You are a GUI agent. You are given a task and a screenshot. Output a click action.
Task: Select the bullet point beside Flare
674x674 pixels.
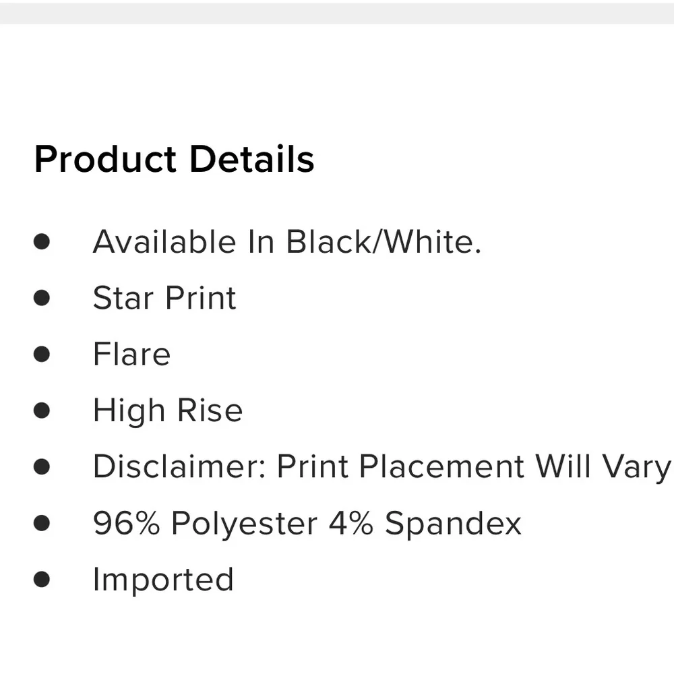(42, 355)
